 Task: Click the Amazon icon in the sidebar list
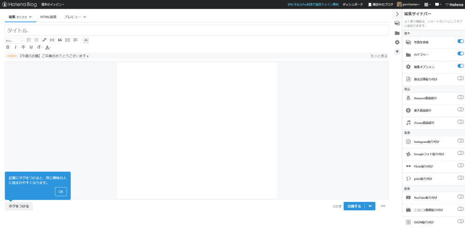[x=408, y=98]
